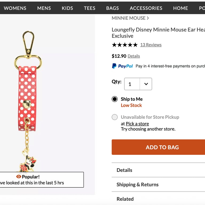Click the ADD TO BAG button
This screenshot has height=205, width=205.
pos(162,147)
